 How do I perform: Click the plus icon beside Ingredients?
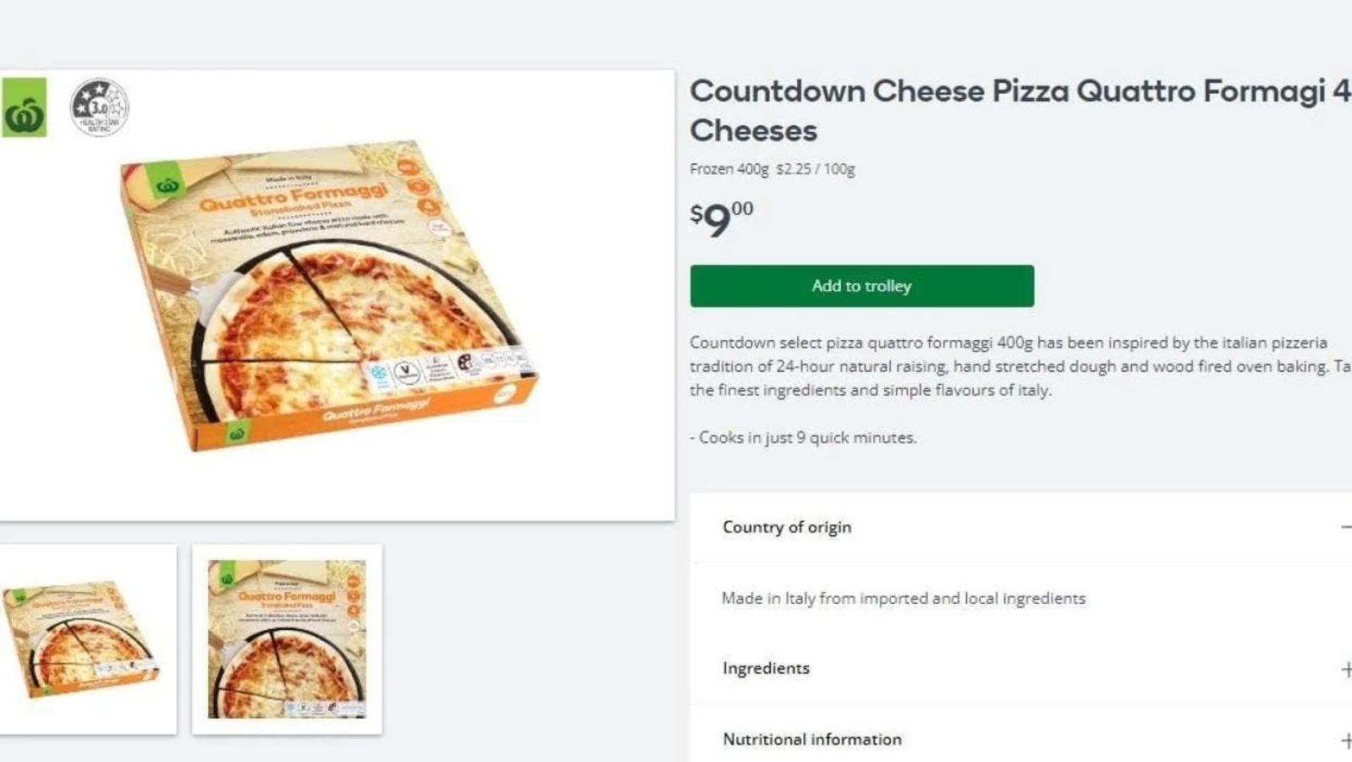coord(1345,669)
